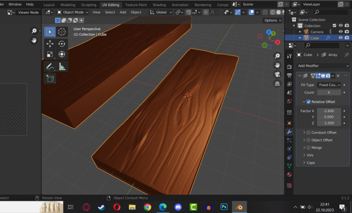Launch Photoshop from the taskbar
This screenshot has height=213, width=352.
point(224,207)
